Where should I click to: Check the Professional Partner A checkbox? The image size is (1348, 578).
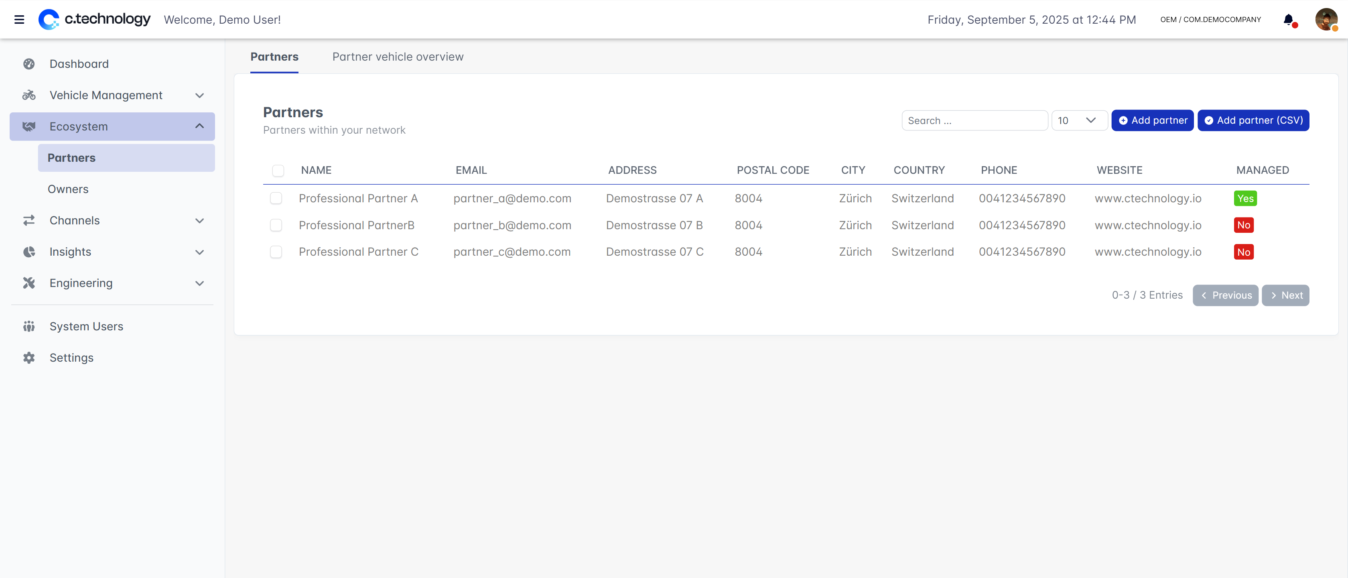click(276, 198)
